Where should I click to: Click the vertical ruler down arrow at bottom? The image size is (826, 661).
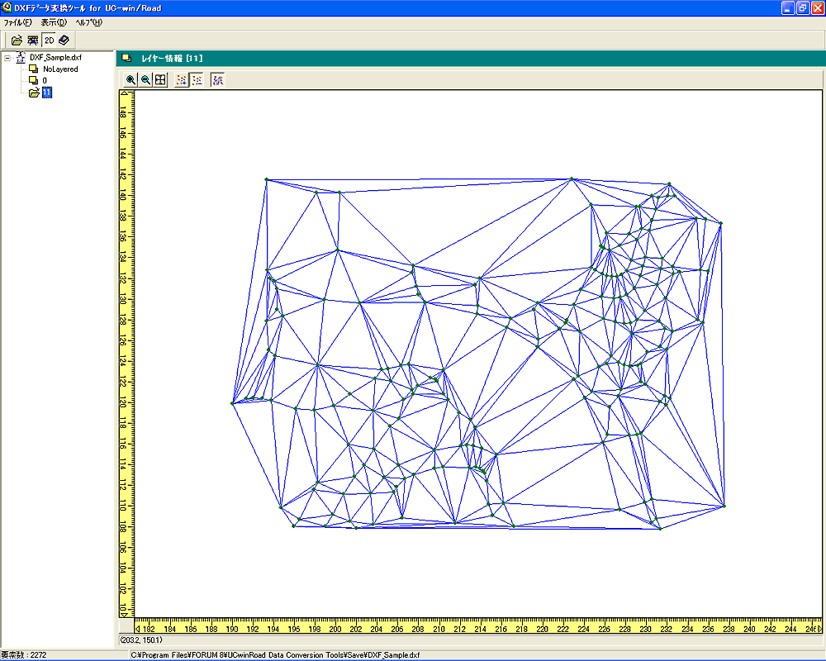click(125, 614)
